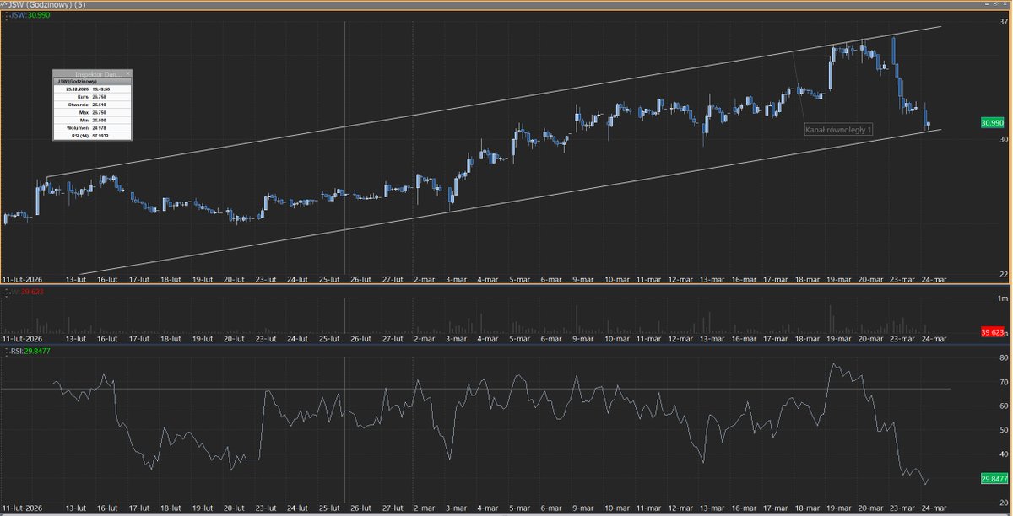Viewport: 1013px width, 516px height.
Task: Click the 22 price level on the axis
Action: [x=1004, y=274]
